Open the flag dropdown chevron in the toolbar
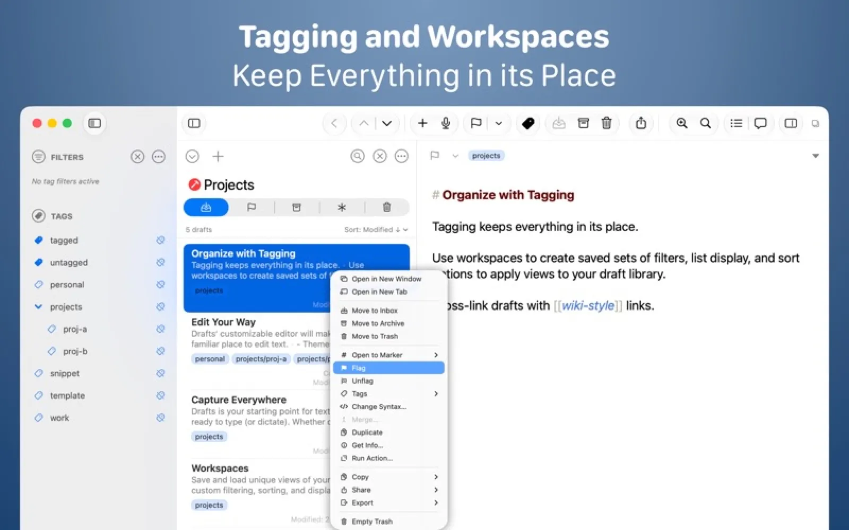Viewport: 849px width, 530px height. click(498, 123)
